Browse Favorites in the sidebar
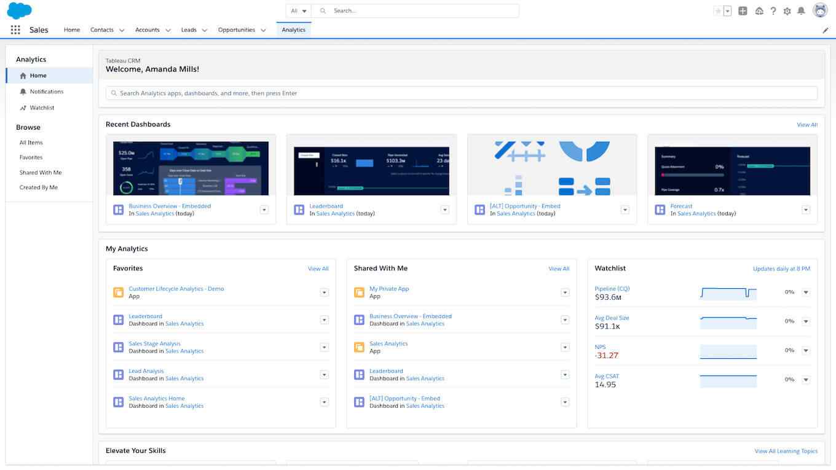 pyautogui.click(x=31, y=157)
